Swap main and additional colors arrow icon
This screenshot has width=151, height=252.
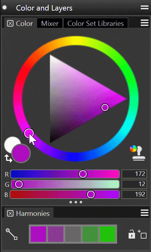pos(8,158)
